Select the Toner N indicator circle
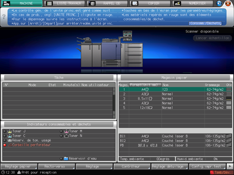 [x=61, y=136]
